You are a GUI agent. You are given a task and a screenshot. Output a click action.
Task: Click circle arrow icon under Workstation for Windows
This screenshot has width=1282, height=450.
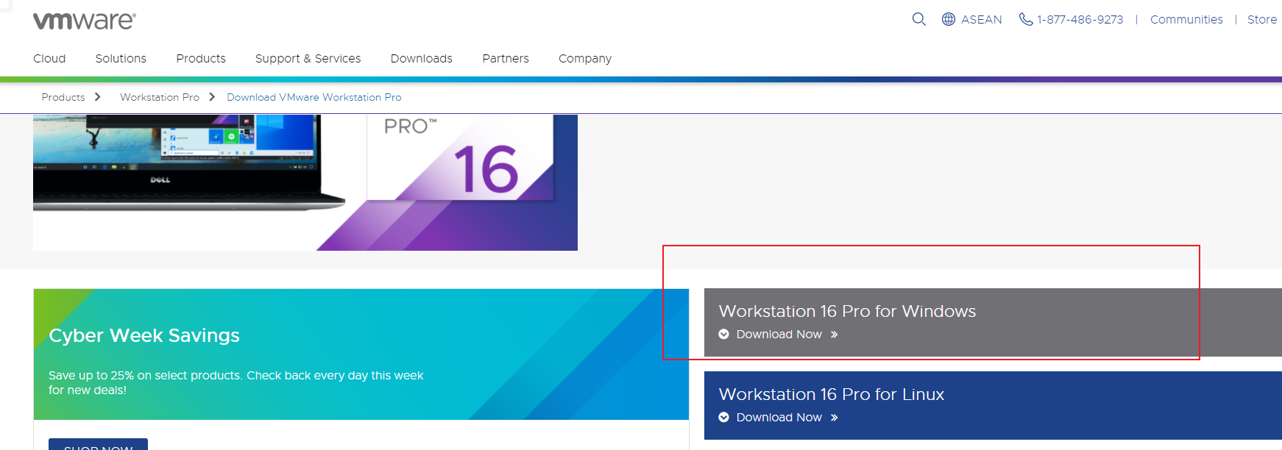(x=724, y=334)
